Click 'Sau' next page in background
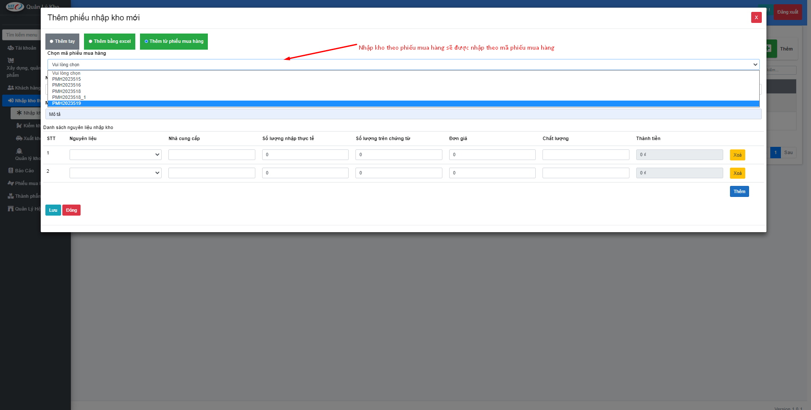Viewport: 811px width, 410px height. [x=788, y=152]
